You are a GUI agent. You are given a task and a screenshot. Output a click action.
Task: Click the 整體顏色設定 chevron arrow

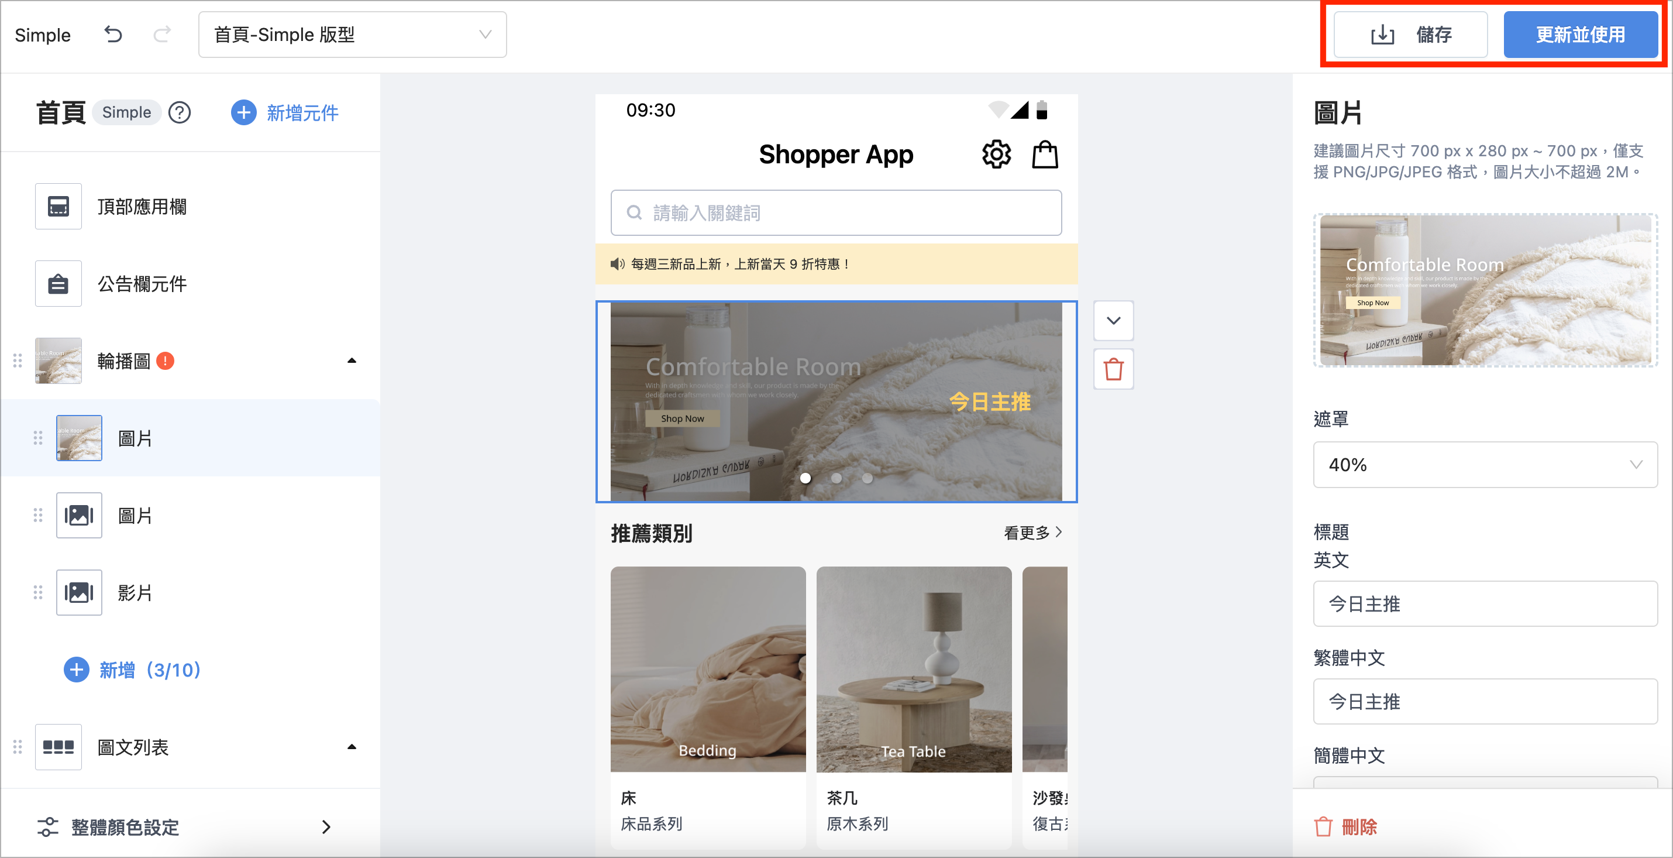(326, 827)
